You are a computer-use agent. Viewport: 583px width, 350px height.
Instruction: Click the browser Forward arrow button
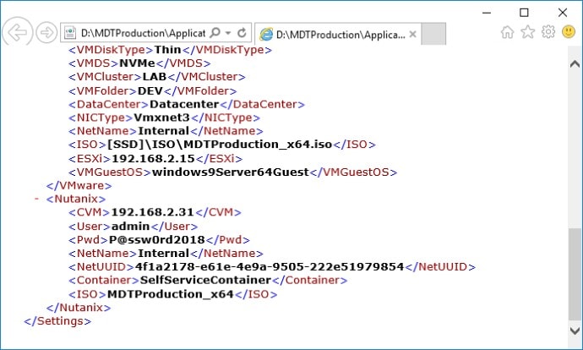46,34
